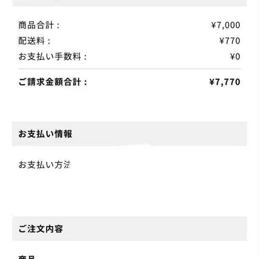
Task: Click the yen sign in ¥7,770
Action: 212,82
